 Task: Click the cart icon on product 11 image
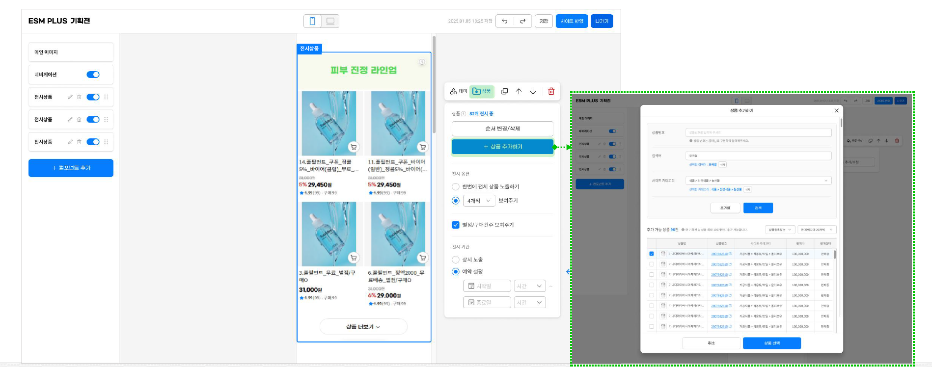[x=422, y=147]
